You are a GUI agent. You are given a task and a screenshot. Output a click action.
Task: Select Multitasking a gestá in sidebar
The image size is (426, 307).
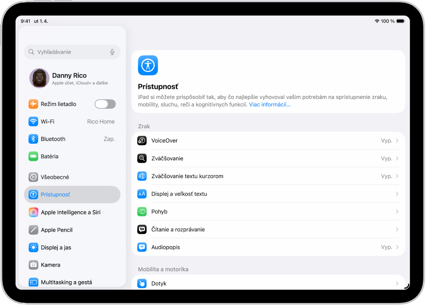pos(72,282)
